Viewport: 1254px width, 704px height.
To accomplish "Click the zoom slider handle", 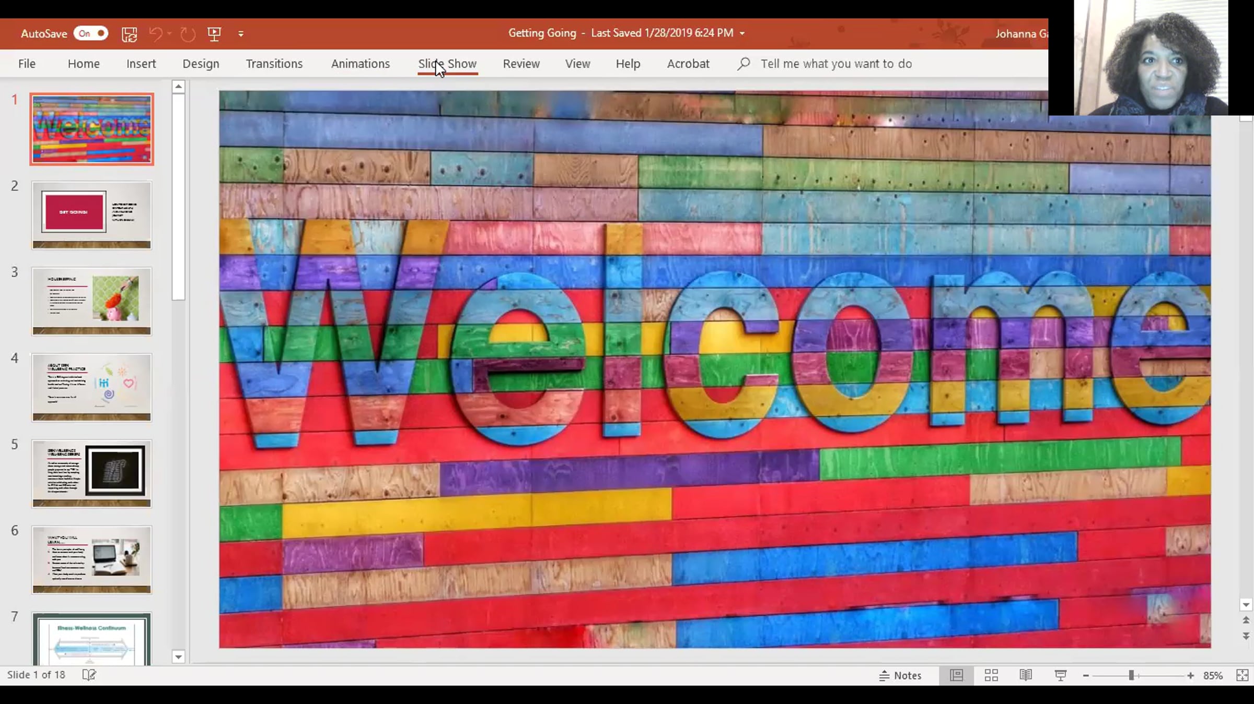I will [1131, 675].
